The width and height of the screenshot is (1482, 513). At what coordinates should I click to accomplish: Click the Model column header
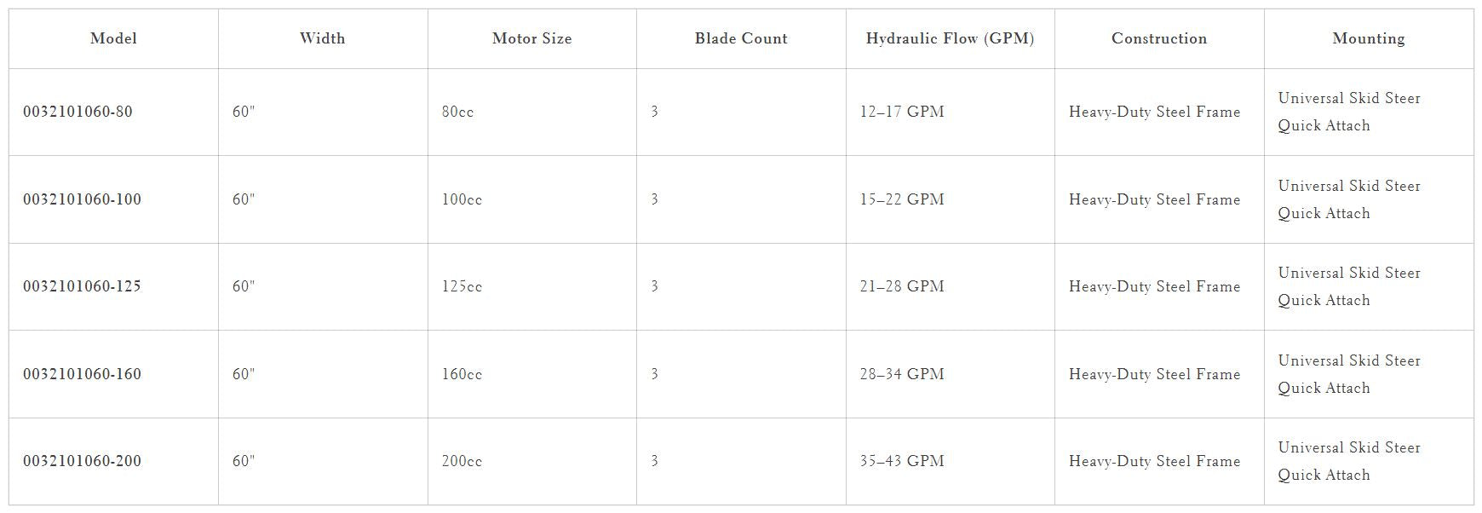tap(113, 38)
